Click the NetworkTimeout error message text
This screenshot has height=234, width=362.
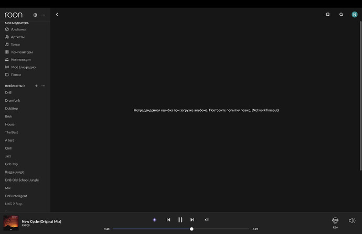tap(206, 110)
